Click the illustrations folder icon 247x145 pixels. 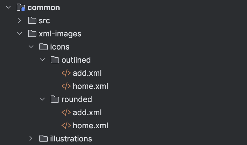44,139
